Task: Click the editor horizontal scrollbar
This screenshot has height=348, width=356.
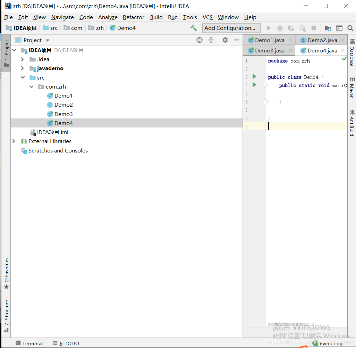Action: click(x=288, y=325)
